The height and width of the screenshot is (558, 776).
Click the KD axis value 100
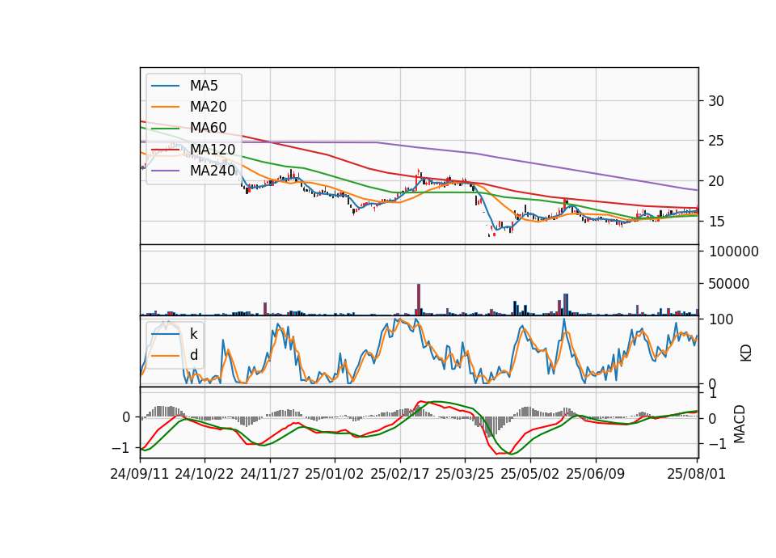point(721,319)
